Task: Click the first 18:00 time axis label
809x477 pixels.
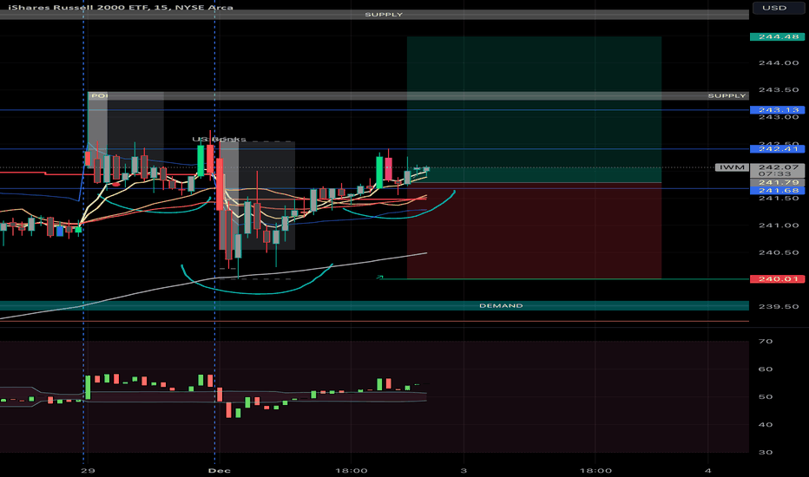Action: click(352, 470)
